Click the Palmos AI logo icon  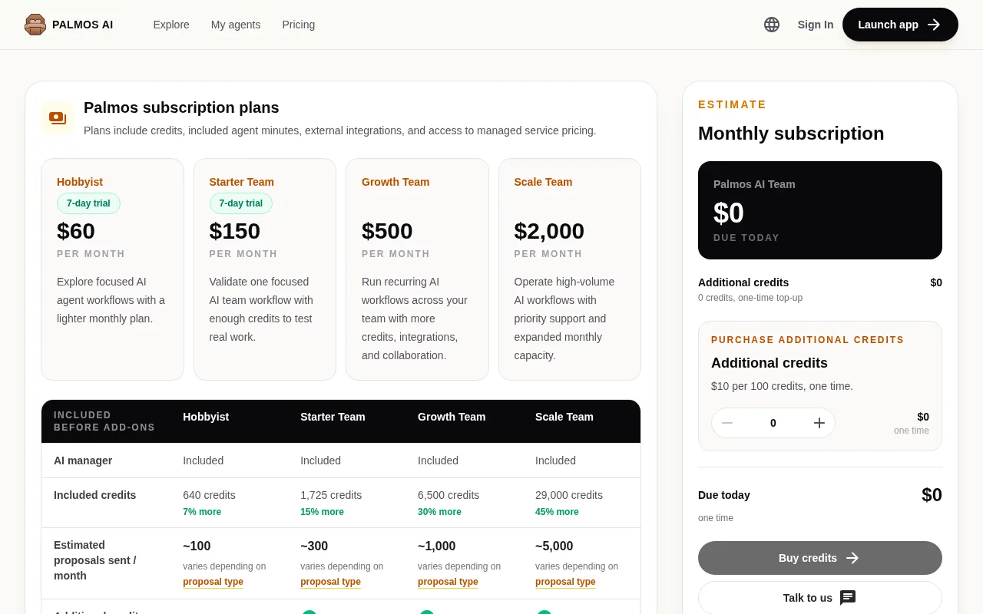35,25
